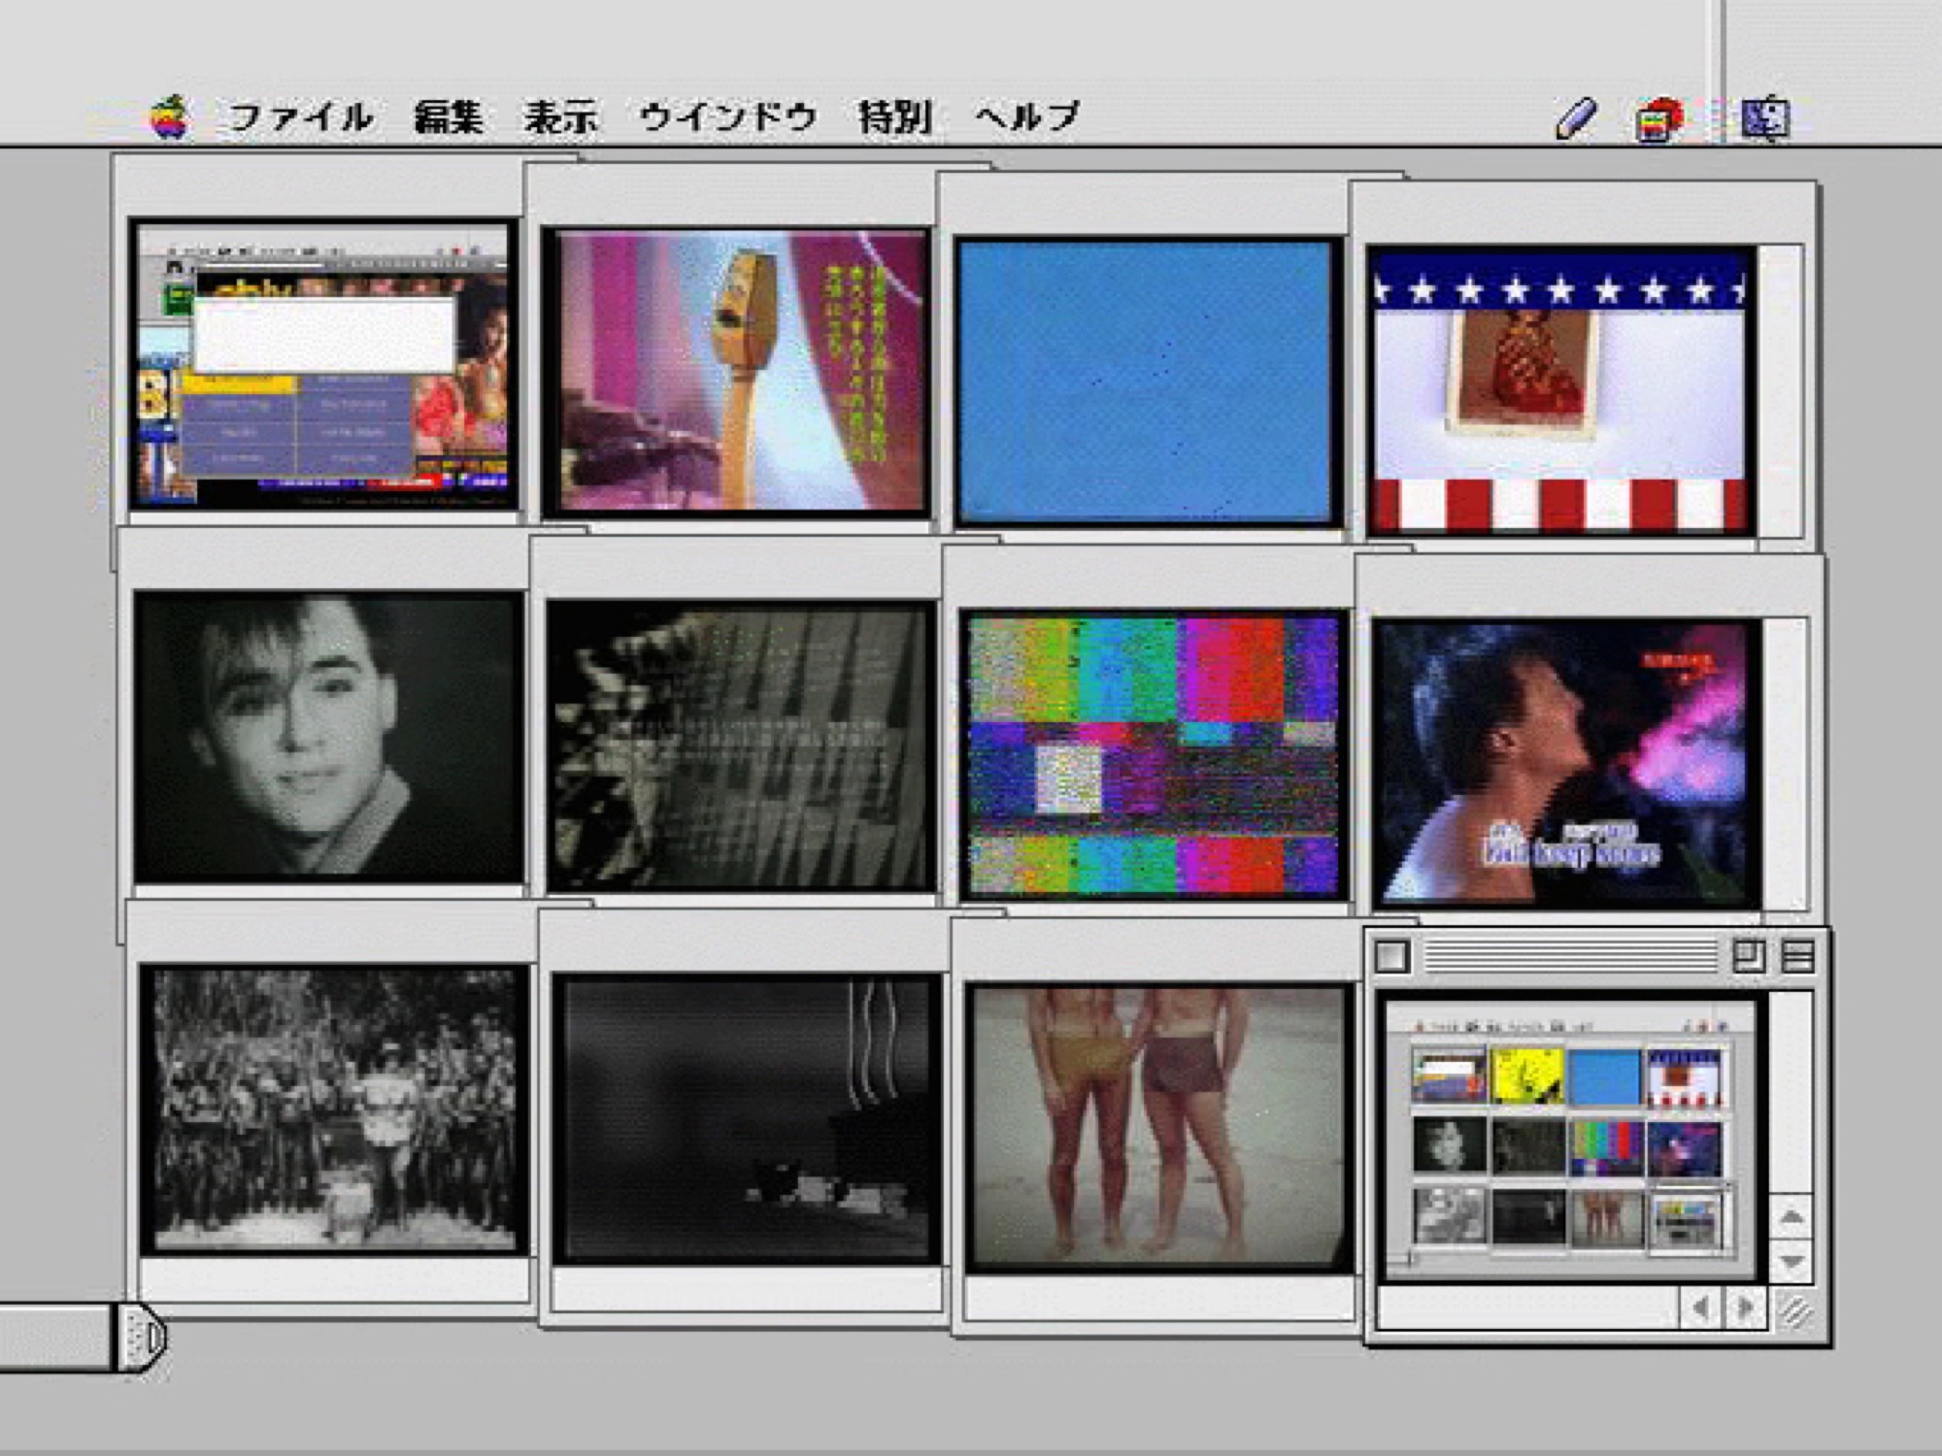Click the red apple monitor menu icon
Image resolution: width=1942 pixels, height=1456 pixels.
click(1658, 120)
